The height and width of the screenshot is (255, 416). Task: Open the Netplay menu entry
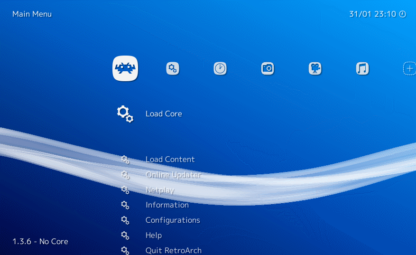click(x=160, y=190)
